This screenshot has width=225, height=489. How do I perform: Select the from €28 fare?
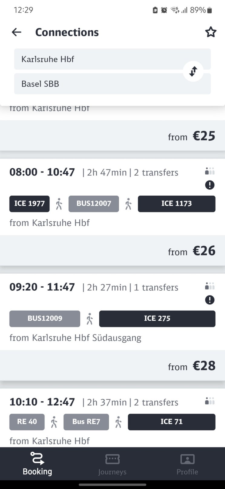(x=191, y=366)
